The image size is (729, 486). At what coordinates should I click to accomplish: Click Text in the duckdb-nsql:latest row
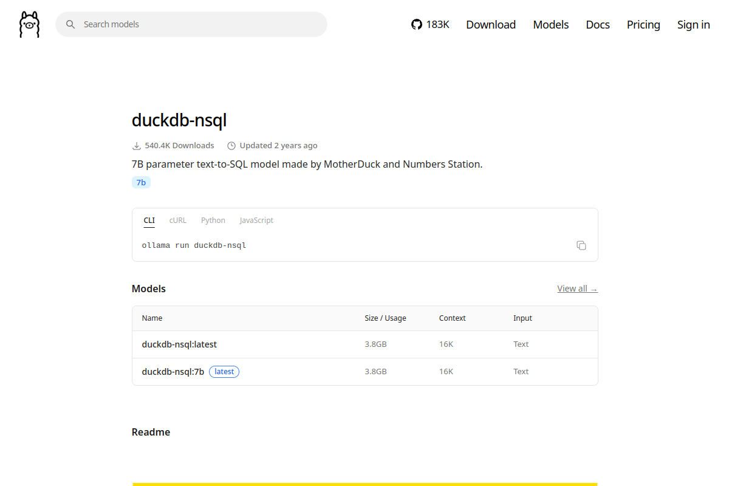(521, 344)
